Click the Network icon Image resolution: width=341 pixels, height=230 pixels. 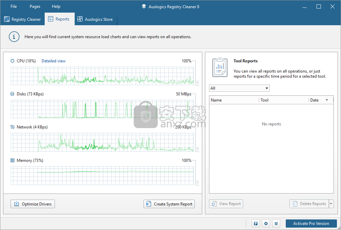pyautogui.click(x=13, y=127)
